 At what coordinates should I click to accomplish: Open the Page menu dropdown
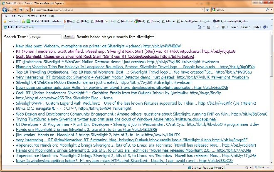pyautogui.click(x=235, y=27)
